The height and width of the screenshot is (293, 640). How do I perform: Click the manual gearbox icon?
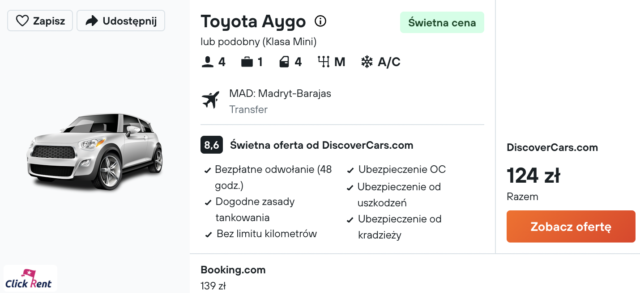point(324,62)
